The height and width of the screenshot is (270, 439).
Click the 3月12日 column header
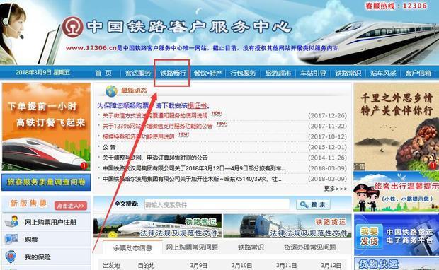click(x=331, y=265)
